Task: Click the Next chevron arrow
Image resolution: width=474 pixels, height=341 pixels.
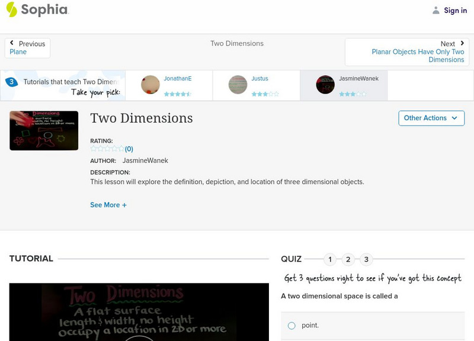Action: pyautogui.click(x=462, y=43)
